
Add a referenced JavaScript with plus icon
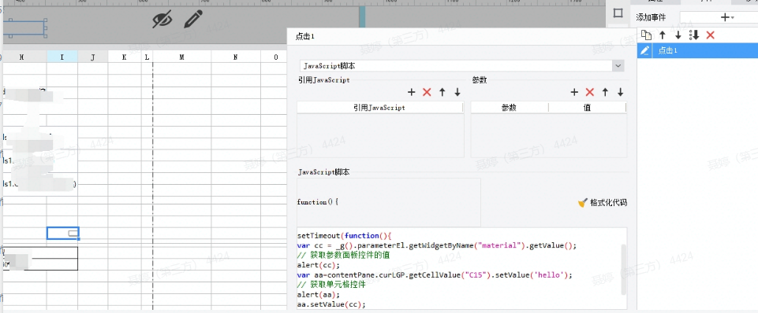[x=412, y=92]
